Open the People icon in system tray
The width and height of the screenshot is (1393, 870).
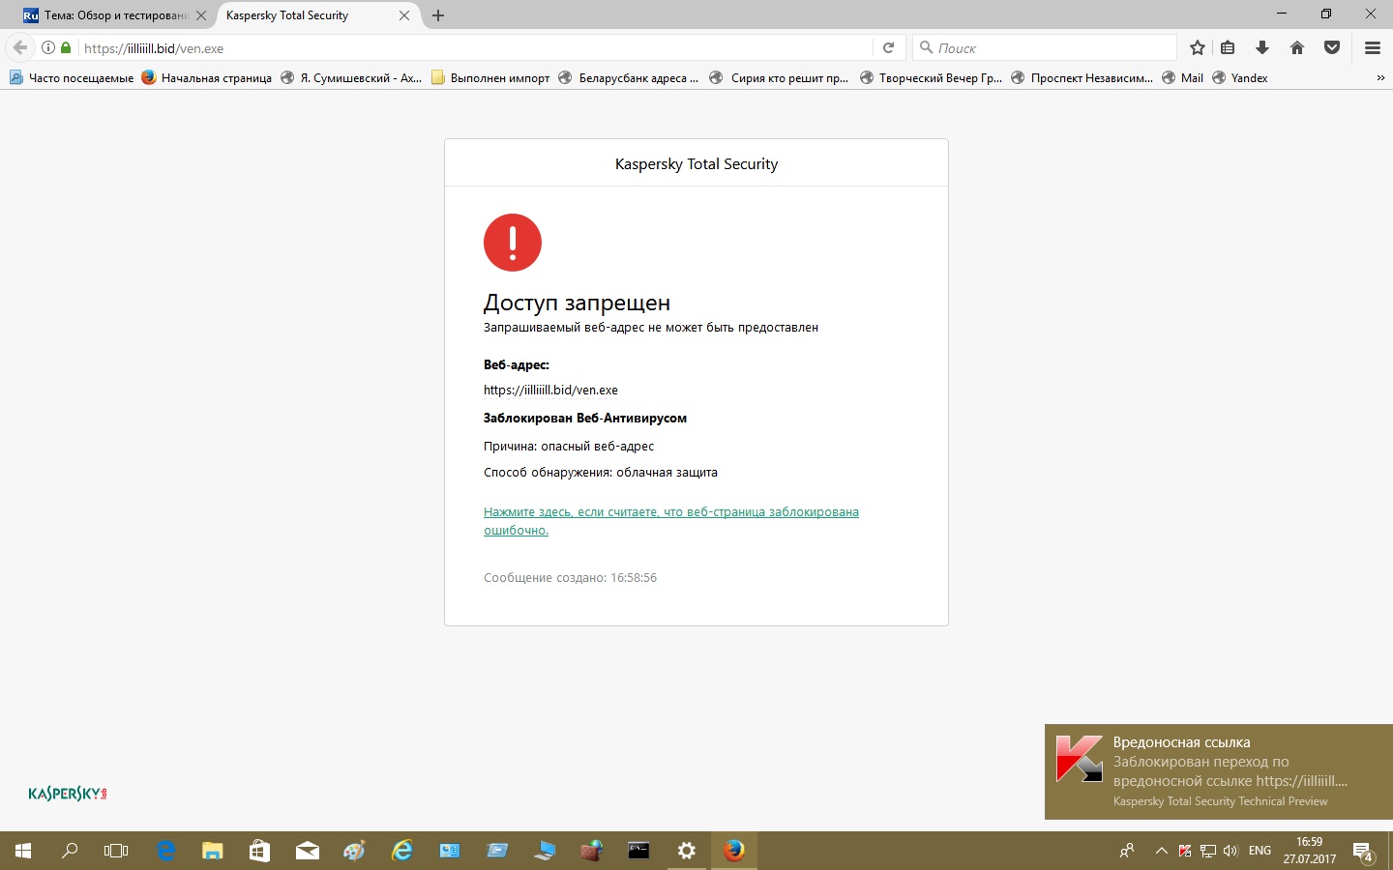1127,851
